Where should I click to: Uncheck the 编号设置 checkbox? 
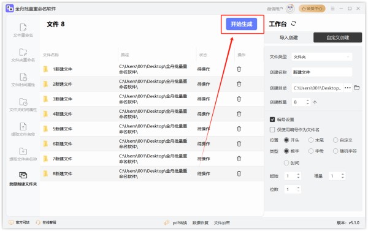point(272,119)
